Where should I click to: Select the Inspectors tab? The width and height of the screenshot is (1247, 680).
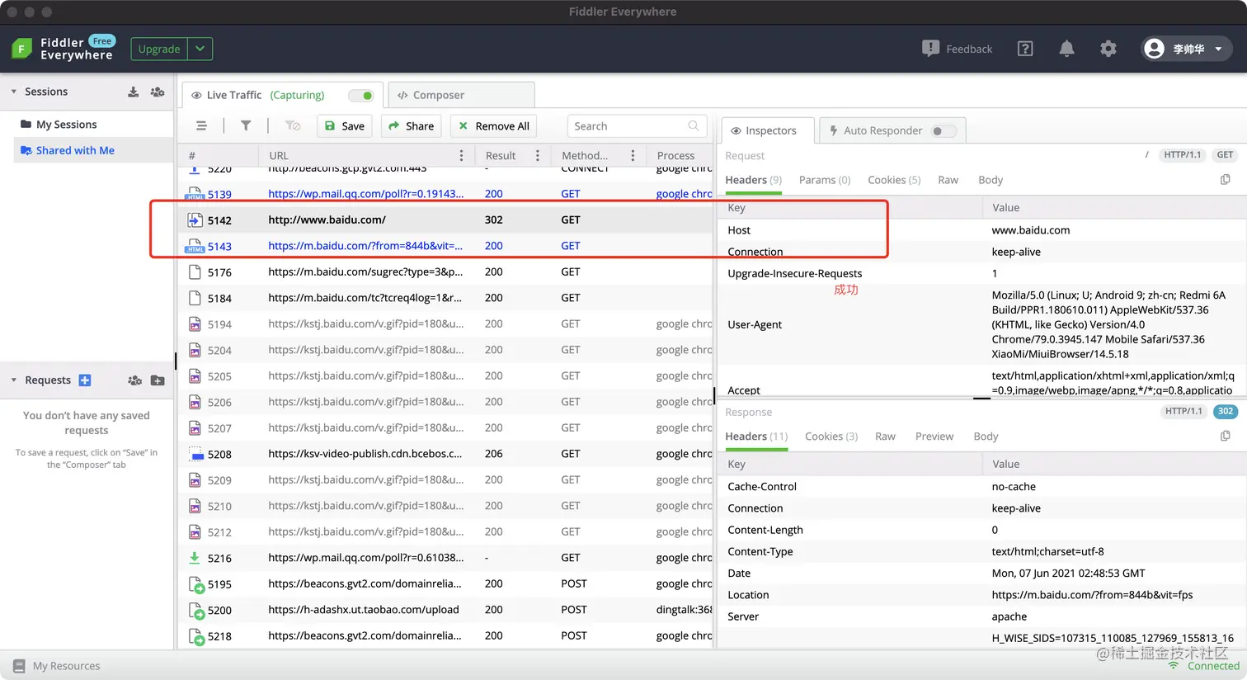tap(768, 130)
